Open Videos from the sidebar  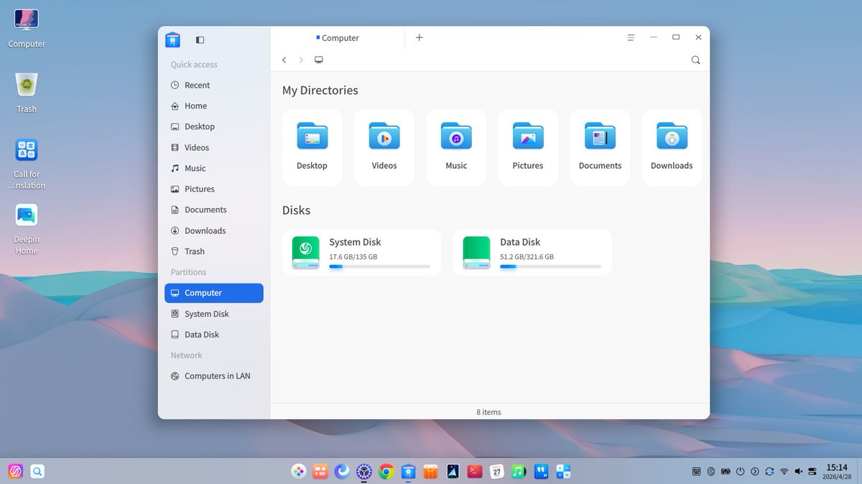pos(214,147)
